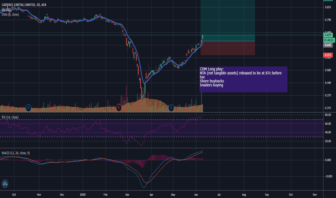This screenshot has width=336, height=198.
Task: Click the 0.750 price axis value
Action: pyautogui.click(x=328, y=20)
